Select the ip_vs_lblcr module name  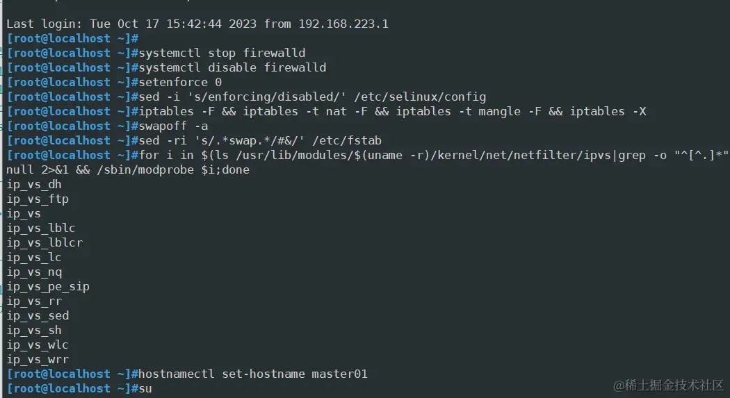pyautogui.click(x=44, y=242)
